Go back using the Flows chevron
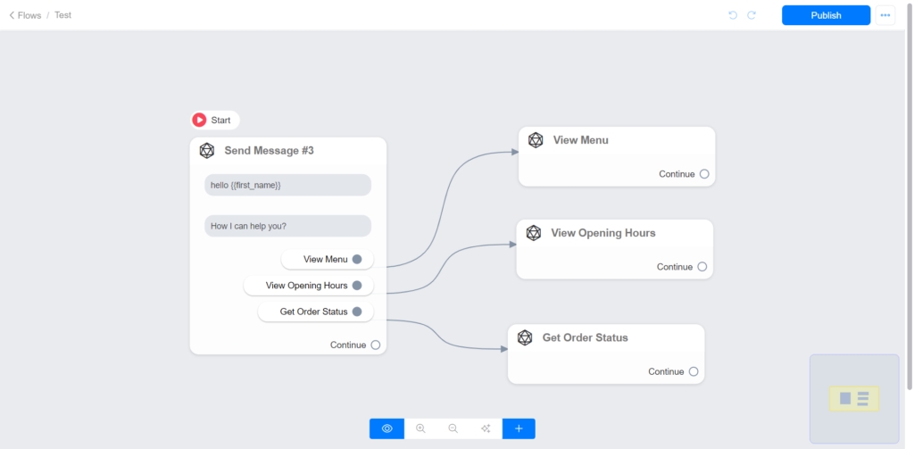Screen dimensions: 914x449 coord(12,15)
